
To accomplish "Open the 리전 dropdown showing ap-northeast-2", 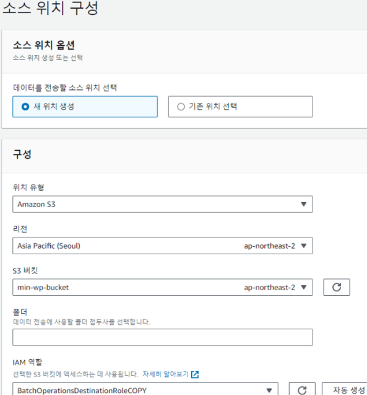I will click(x=163, y=246).
